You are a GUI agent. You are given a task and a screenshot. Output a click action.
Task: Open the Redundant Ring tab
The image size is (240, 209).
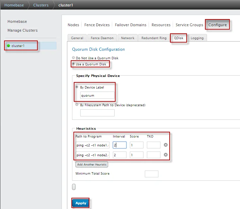click(154, 38)
